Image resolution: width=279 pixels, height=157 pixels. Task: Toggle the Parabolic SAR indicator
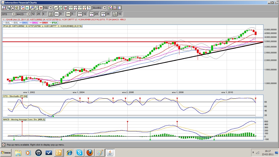point(51,14)
